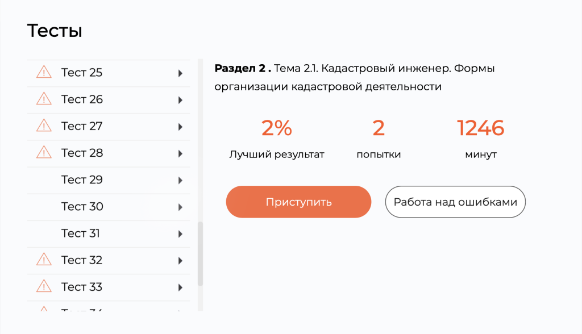Click the Тесты page heading

click(x=55, y=31)
